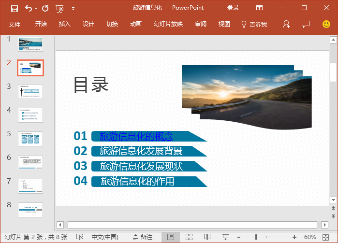The width and height of the screenshot is (338, 243).
Task: Open the 审阅 review tab
Action: coord(201,24)
